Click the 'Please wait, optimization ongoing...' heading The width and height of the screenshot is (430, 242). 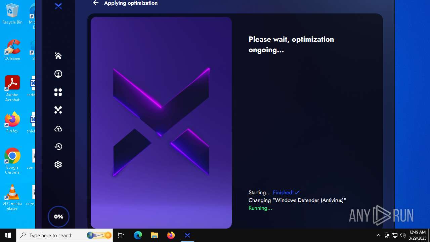pos(291,44)
